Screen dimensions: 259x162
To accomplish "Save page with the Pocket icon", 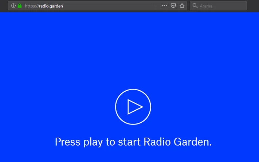I will (173, 6).
